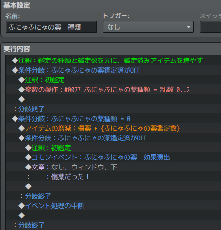The width and height of the screenshot is (221, 230).
Task: Select the nested 条件分岐 ふにゃふにゃの薬鑑定済がOFF line
Action: [x=113, y=138]
